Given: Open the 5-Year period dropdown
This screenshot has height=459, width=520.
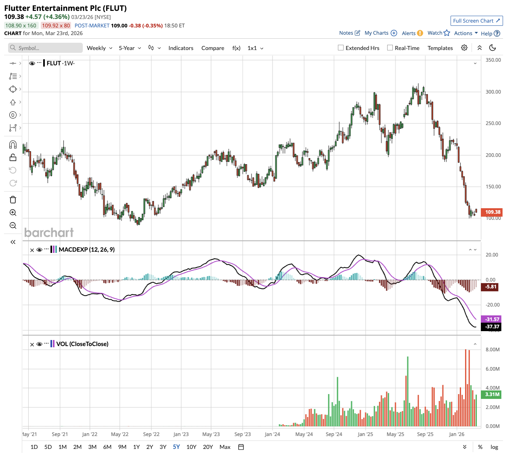Looking at the screenshot, I should coord(130,48).
